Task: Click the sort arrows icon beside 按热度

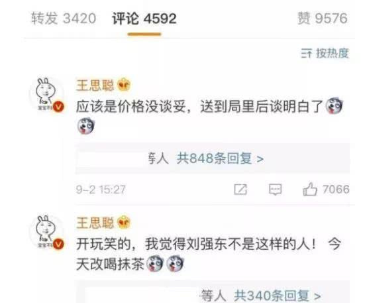Action: (306, 54)
